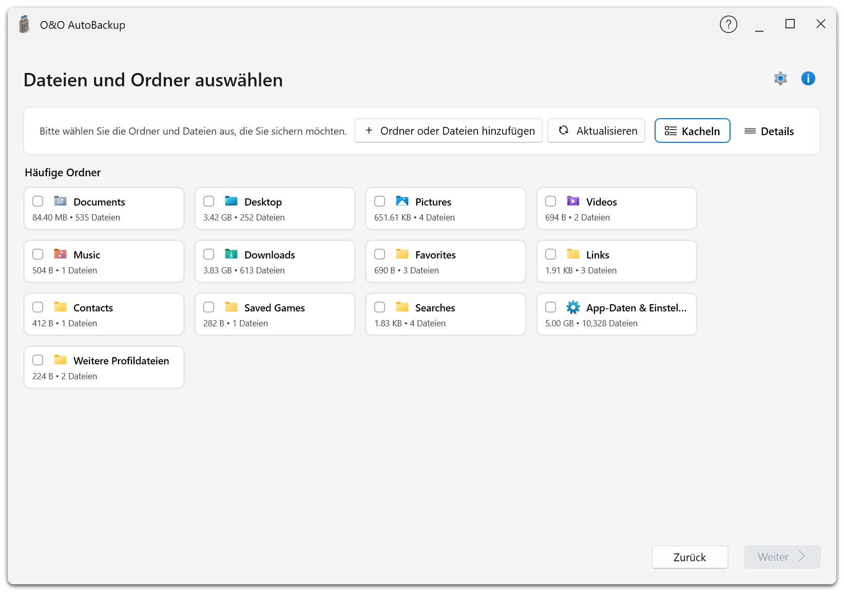Tick the Saved Games checkbox
Viewport: 844px width, 592px height.
[x=209, y=307]
